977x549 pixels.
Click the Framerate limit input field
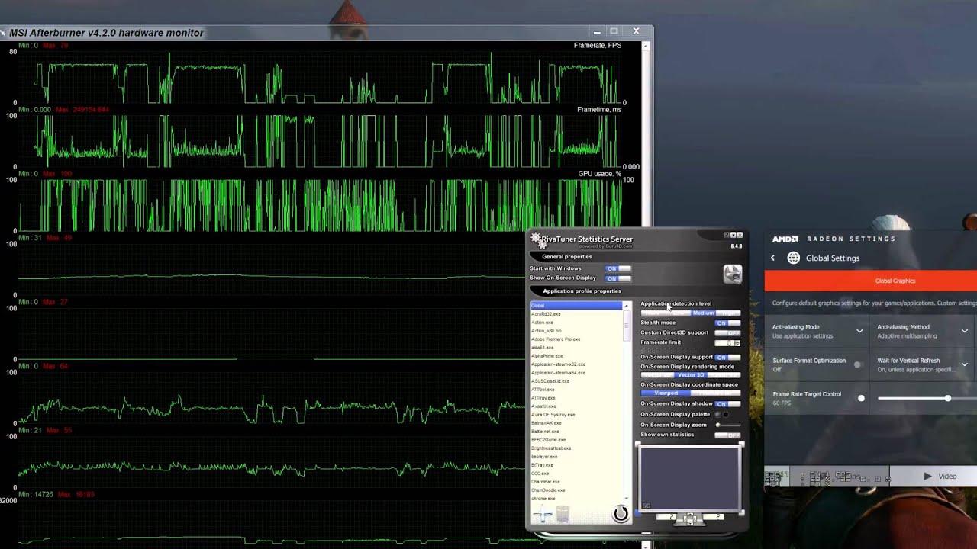point(724,343)
